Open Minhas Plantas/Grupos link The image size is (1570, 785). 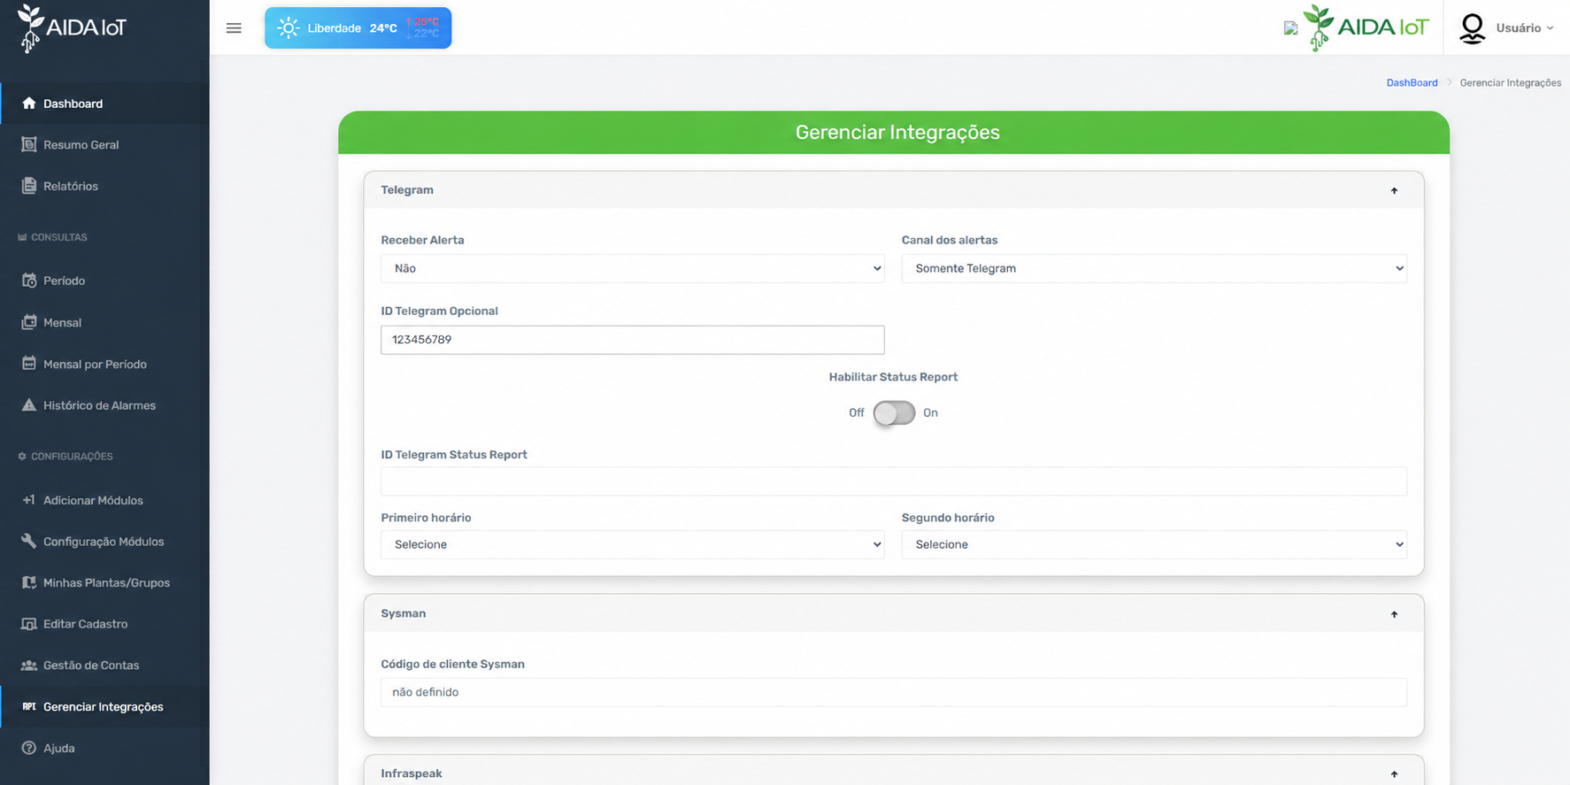(x=104, y=582)
